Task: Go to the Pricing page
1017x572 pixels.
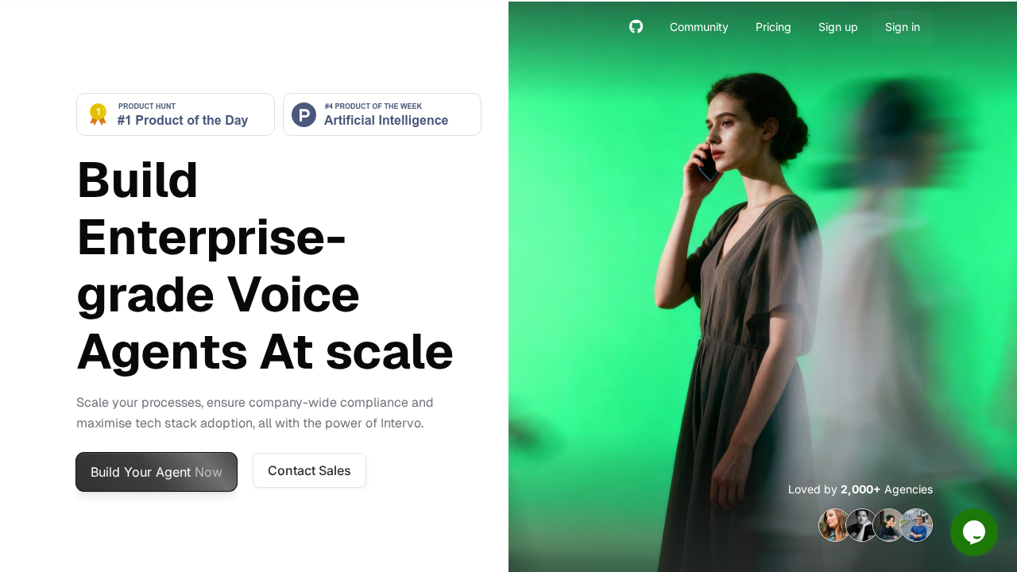Action: 773,27
